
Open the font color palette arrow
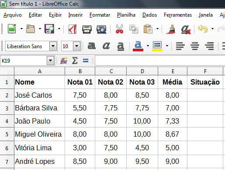coord(148,46)
